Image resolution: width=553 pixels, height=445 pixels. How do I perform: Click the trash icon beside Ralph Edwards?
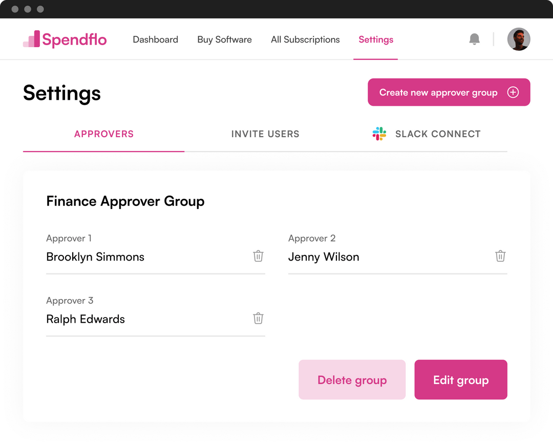pyautogui.click(x=258, y=319)
